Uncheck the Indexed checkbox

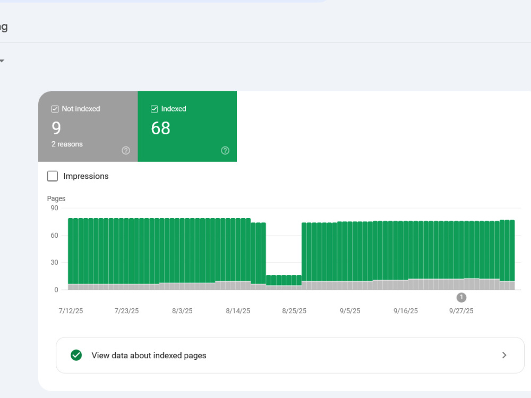[154, 109]
